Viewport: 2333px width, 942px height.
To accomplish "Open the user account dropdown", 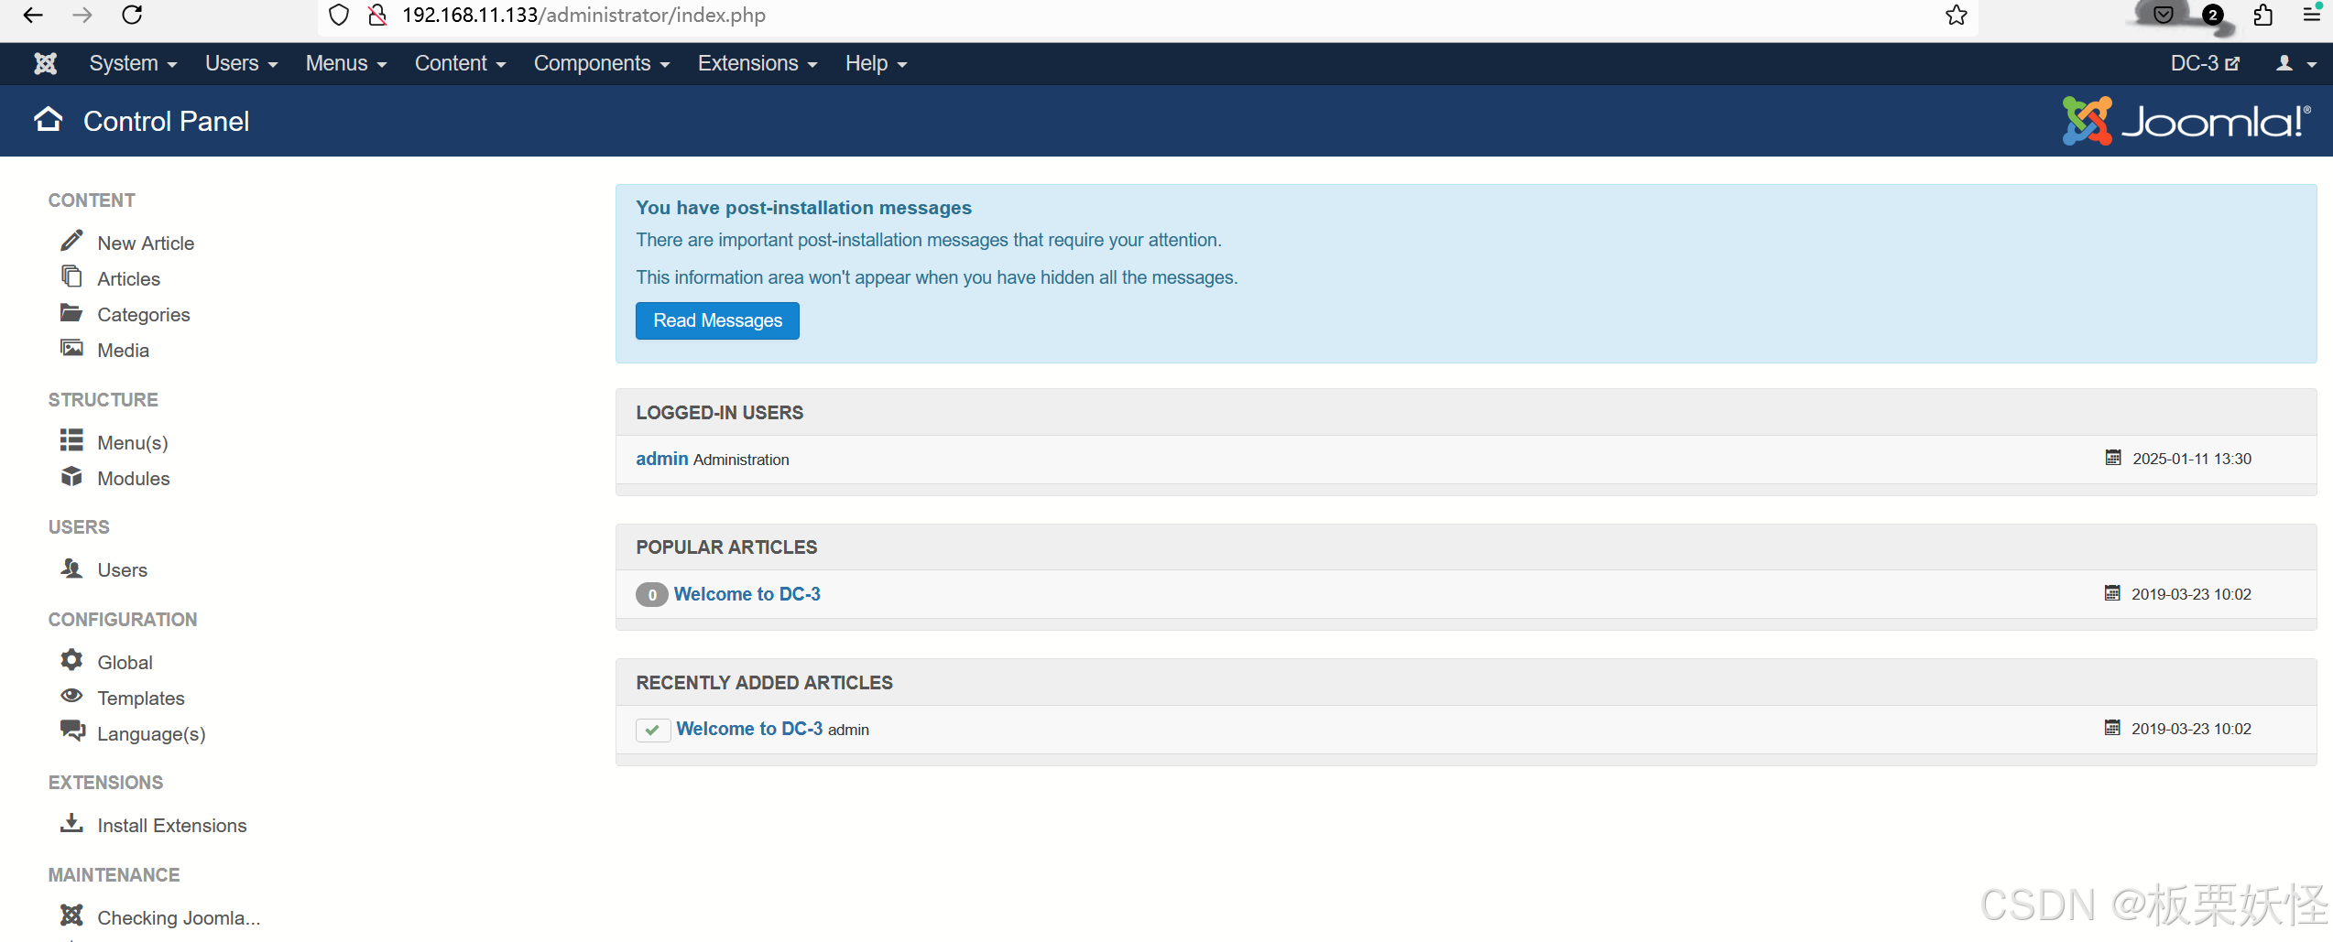I will pos(2296,63).
